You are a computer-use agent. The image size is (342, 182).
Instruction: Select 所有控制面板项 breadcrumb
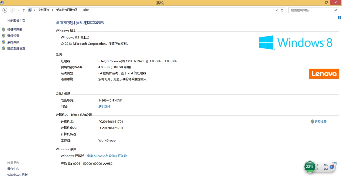point(66,10)
